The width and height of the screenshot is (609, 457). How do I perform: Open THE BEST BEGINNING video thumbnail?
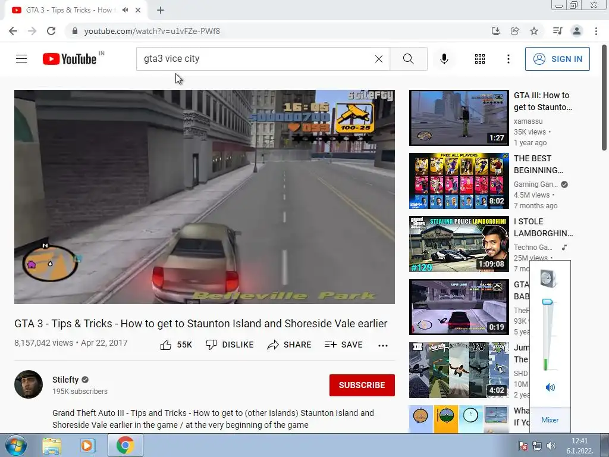click(459, 181)
